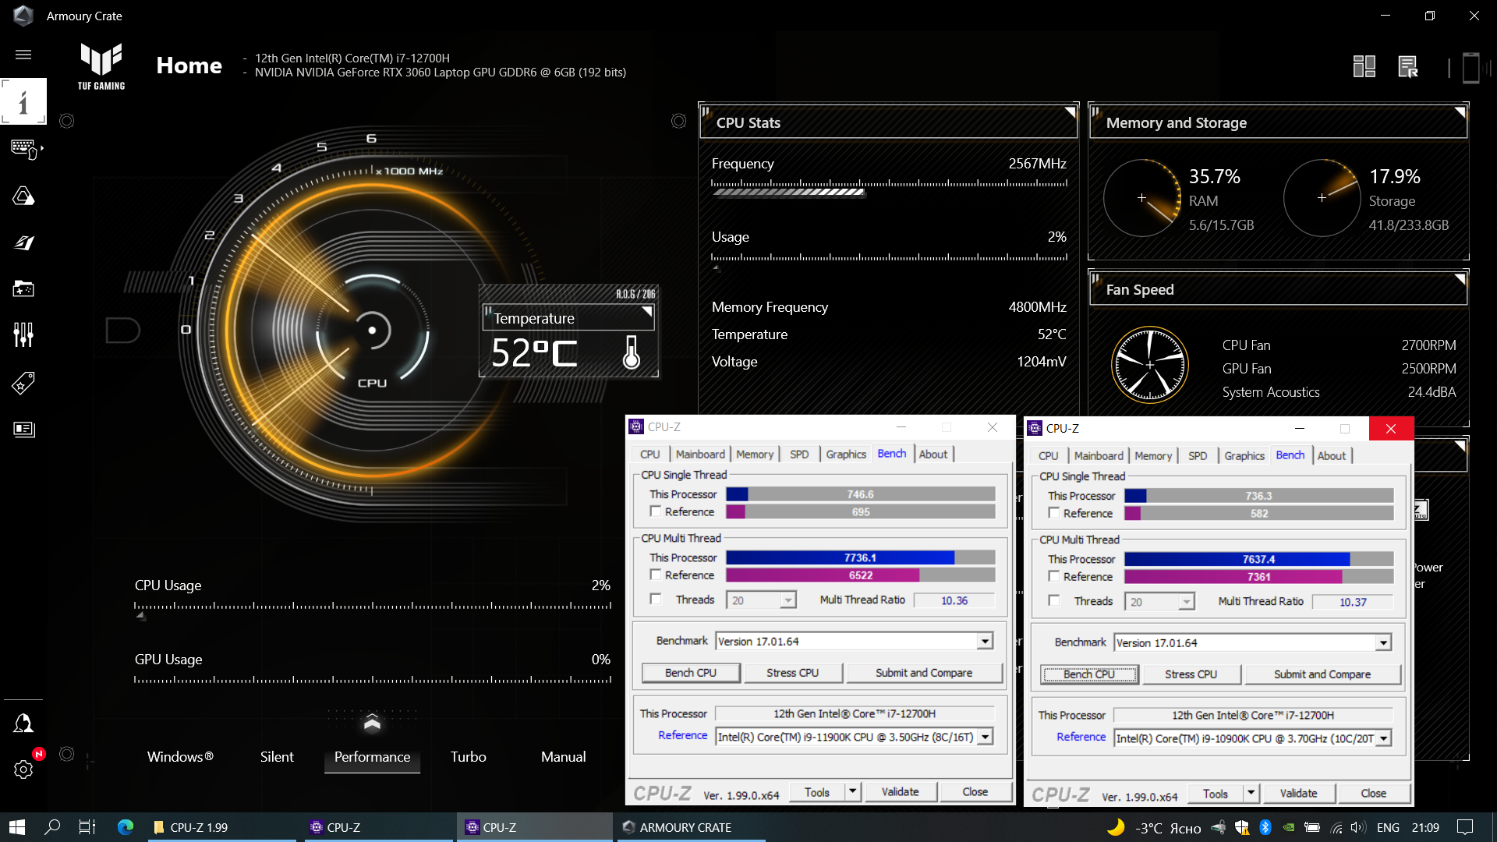Toggle Threads checkbox in right CPU-Z window
1497x842 pixels.
(x=1054, y=601)
